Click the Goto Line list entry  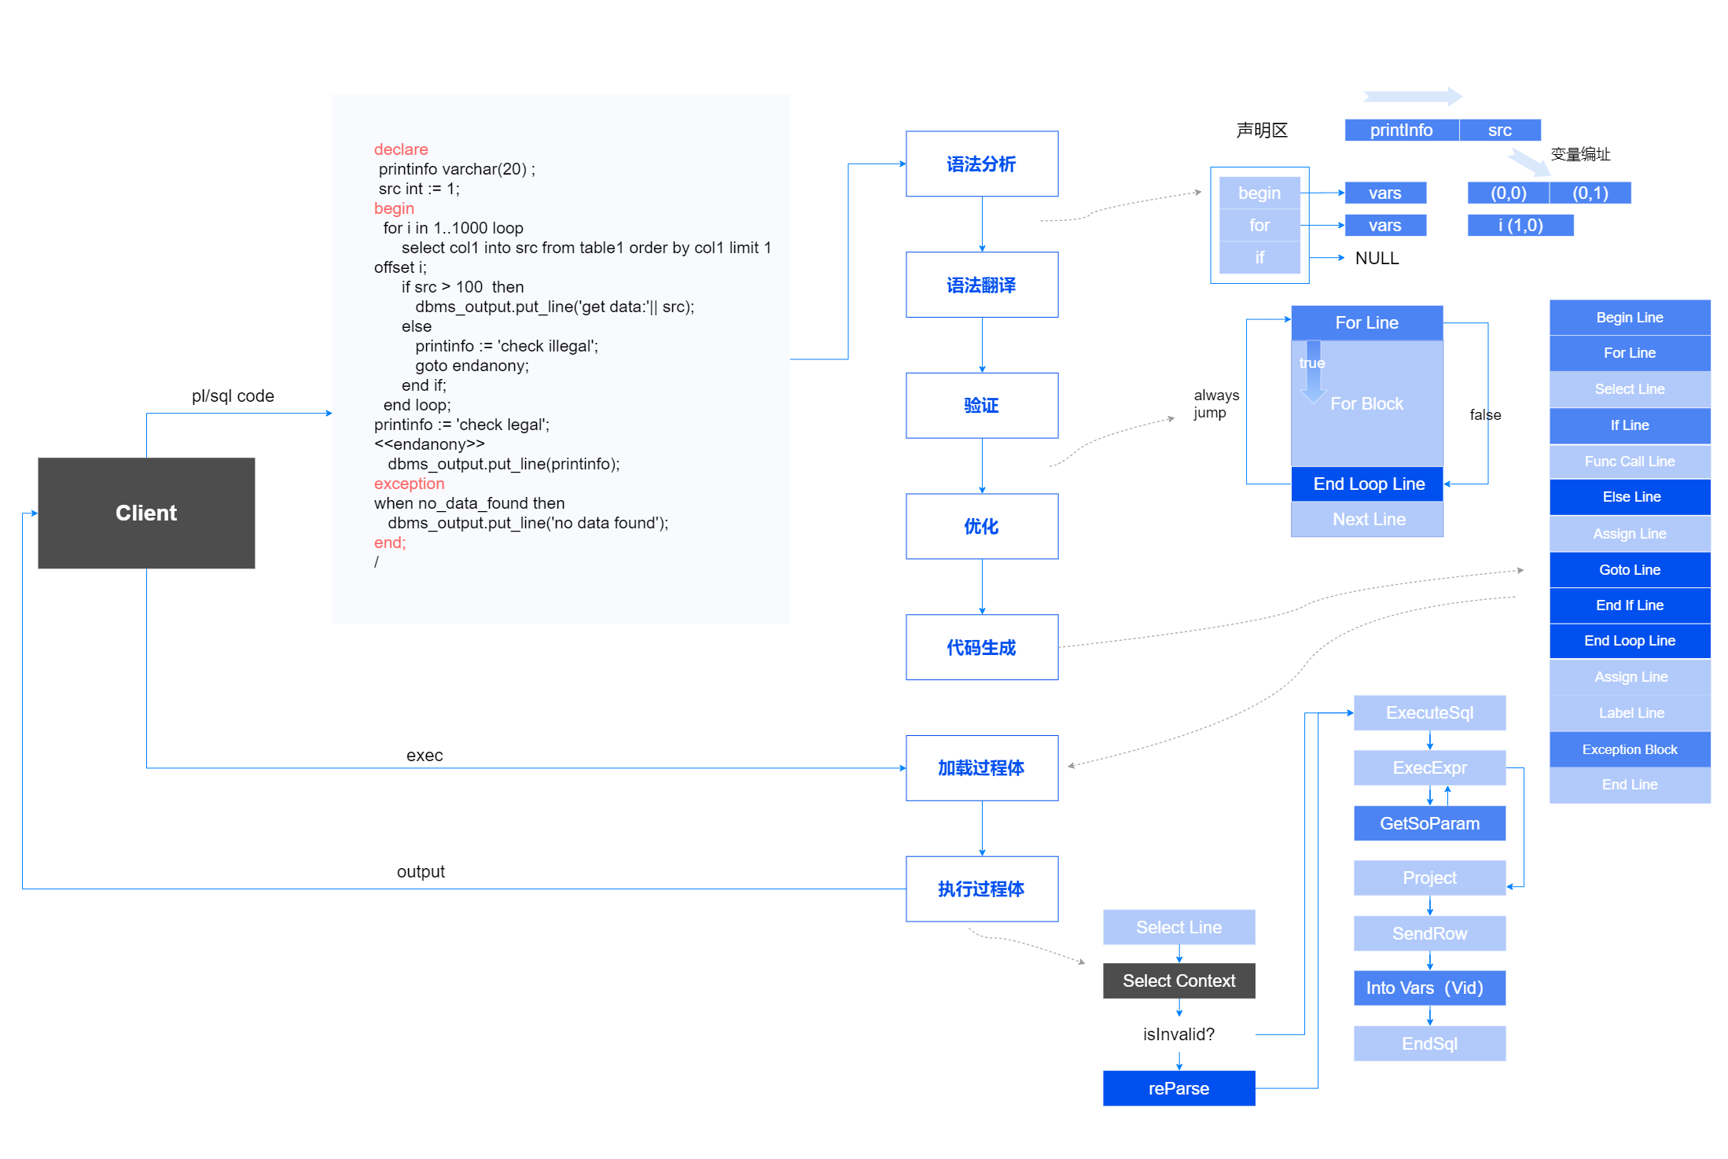[x=1629, y=569]
